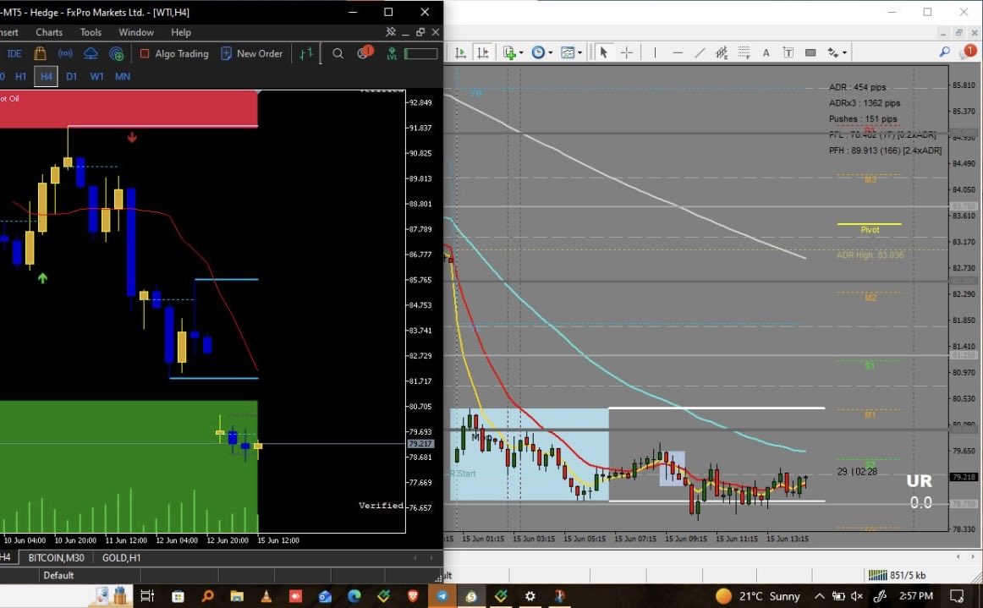Click the green up arrow signal on MT5 chart
983x608 pixels.
click(x=42, y=277)
